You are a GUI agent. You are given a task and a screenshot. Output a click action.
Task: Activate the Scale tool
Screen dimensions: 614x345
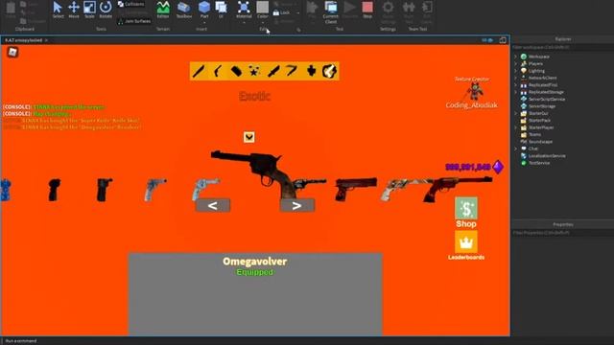coord(89,10)
